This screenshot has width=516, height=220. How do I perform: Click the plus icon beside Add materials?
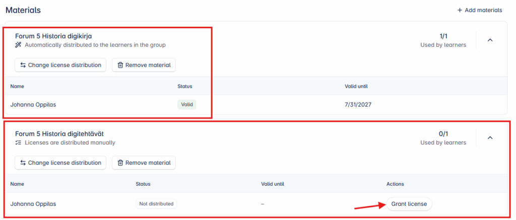pyautogui.click(x=460, y=10)
